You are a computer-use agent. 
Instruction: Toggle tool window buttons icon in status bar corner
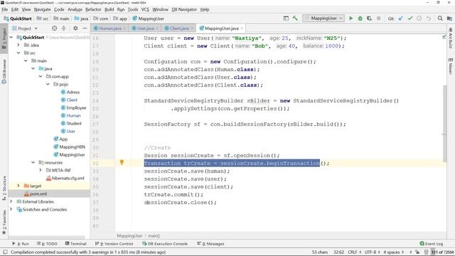click(x=5, y=252)
